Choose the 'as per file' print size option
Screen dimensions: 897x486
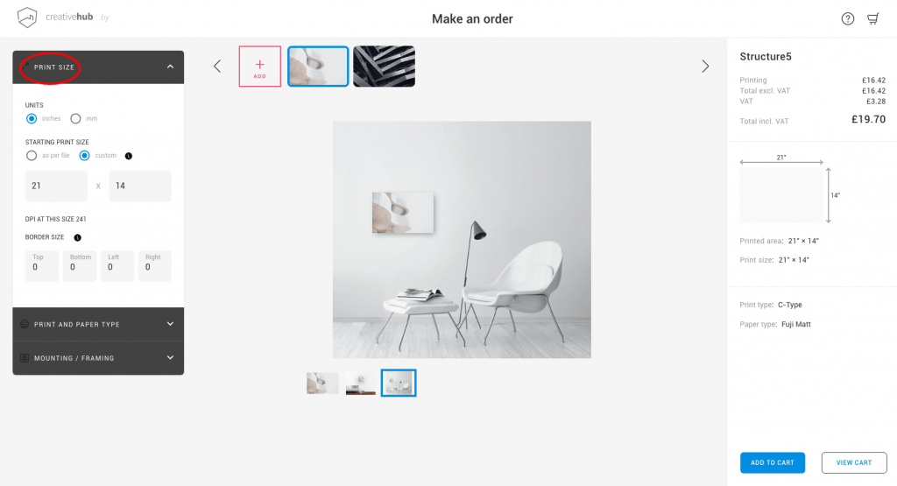(32, 156)
